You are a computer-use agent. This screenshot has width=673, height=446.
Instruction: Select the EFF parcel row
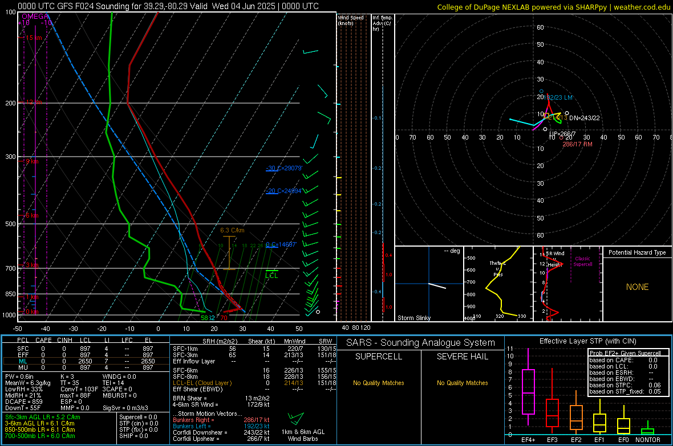(x=85, y=355)
